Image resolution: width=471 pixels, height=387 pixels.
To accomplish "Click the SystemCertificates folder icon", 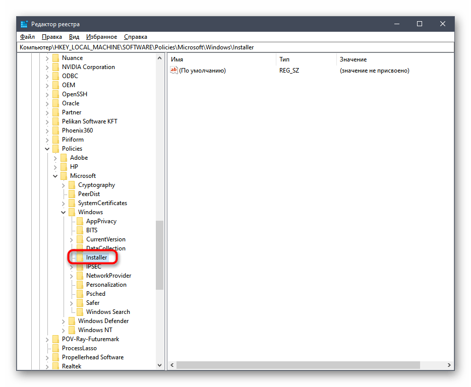I will point(72,203).
